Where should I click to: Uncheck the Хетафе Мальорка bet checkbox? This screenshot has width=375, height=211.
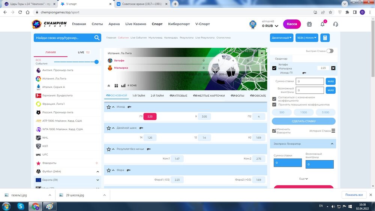pyautogui.click(x=274, y=68)
